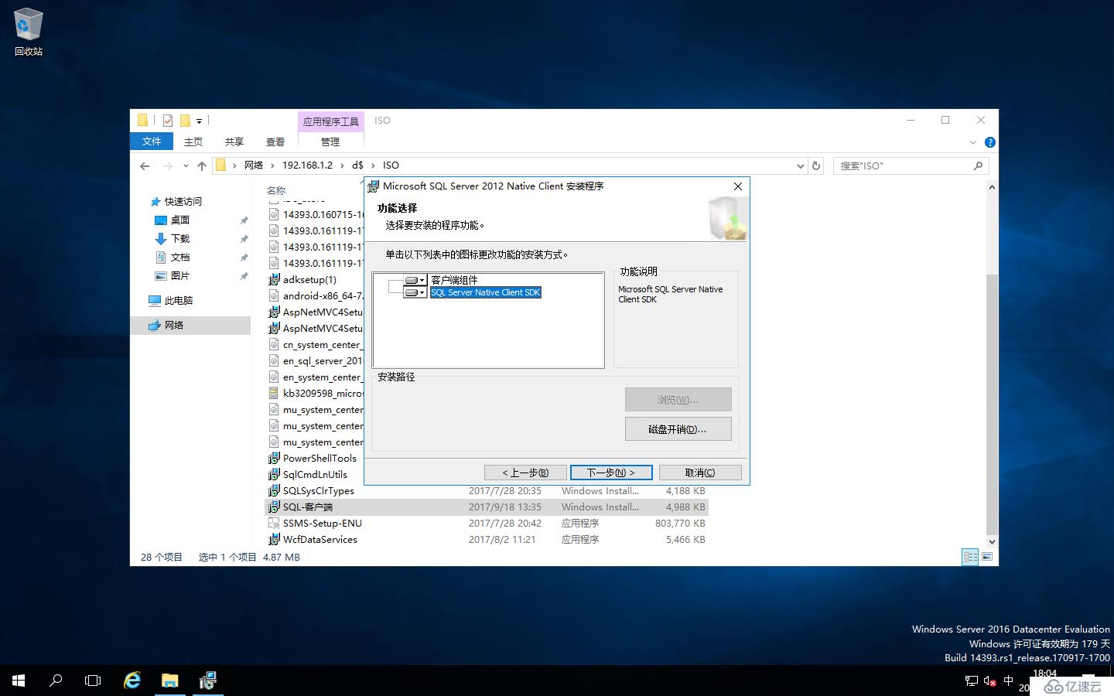The image size is (1114, 696).
Task: Select the SSMS-Setup-ENU application icon
Action: click(274, 523)
